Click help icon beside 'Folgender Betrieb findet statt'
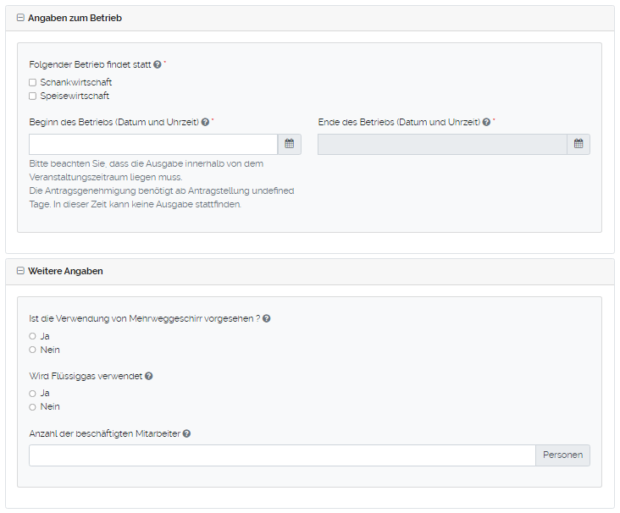 click(x=158, y=64)
